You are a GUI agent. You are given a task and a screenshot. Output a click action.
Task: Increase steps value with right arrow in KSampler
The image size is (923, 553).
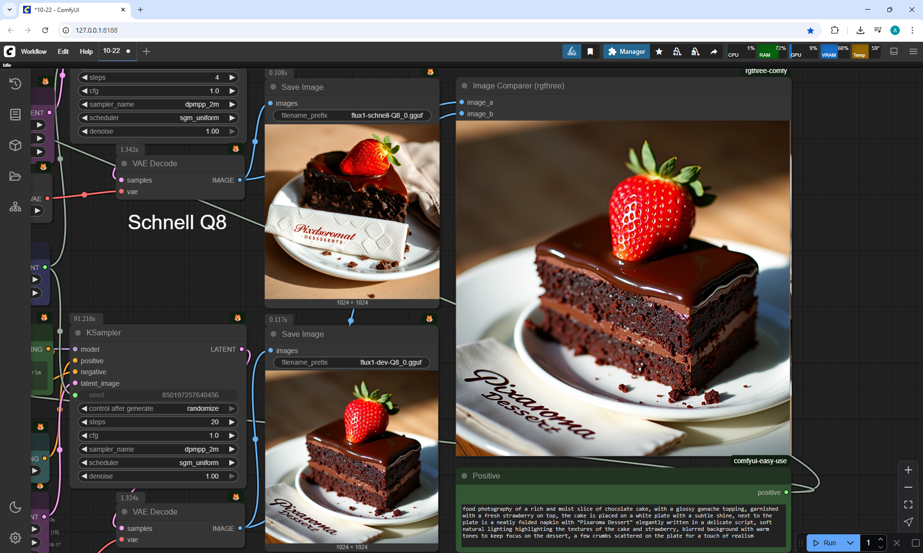click(x=232, y=422)
